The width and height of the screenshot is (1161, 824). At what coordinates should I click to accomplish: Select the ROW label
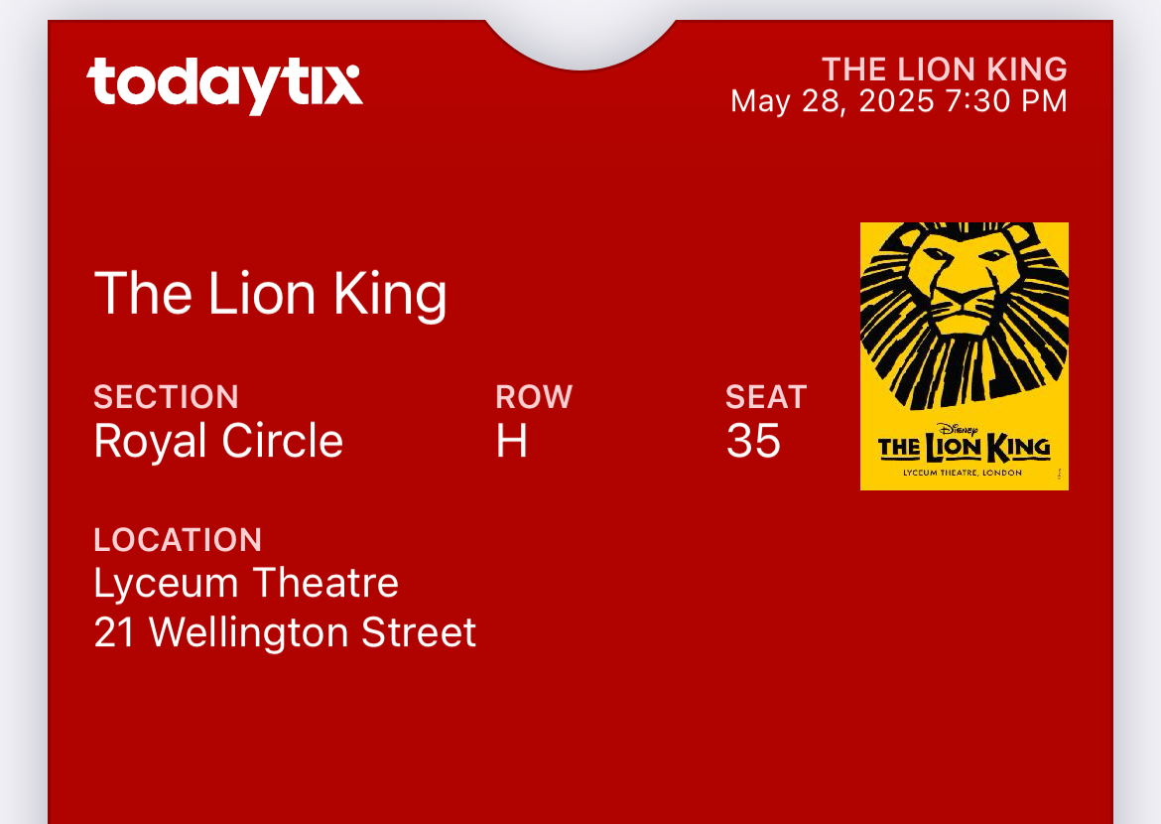pyautogui.click(x=534, y=397)
